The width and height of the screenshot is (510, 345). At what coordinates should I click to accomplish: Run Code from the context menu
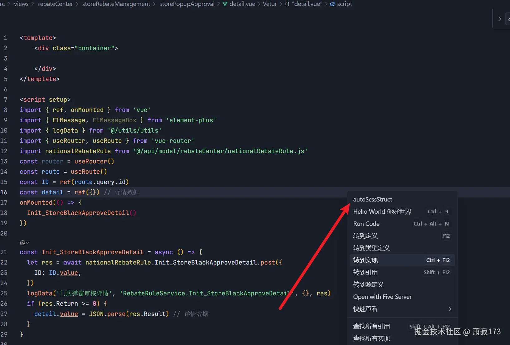point(402,224)
